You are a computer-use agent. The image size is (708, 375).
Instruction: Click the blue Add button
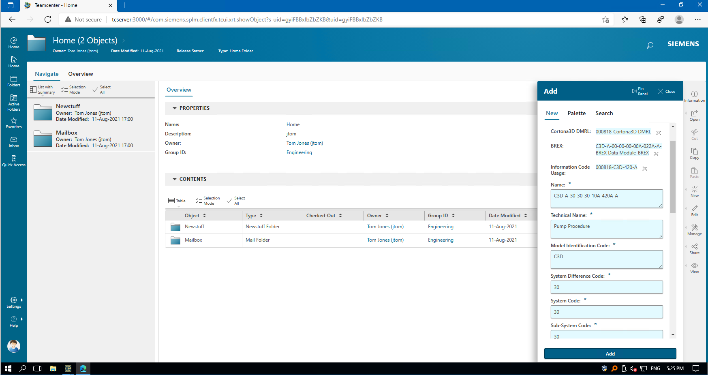(610, 354)
